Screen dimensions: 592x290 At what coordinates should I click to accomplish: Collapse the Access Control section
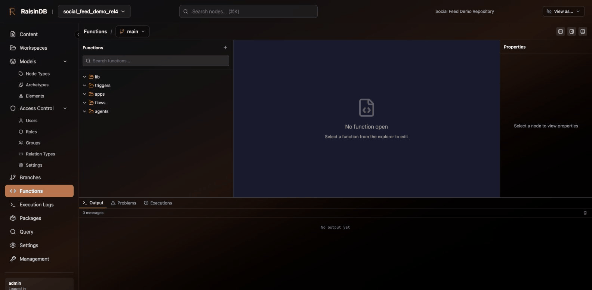(x=65, y=108)
